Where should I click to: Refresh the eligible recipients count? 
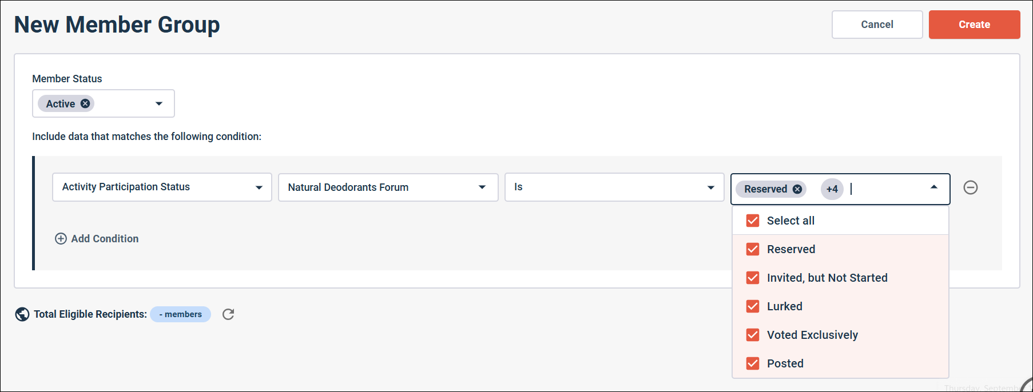[228, 314]
